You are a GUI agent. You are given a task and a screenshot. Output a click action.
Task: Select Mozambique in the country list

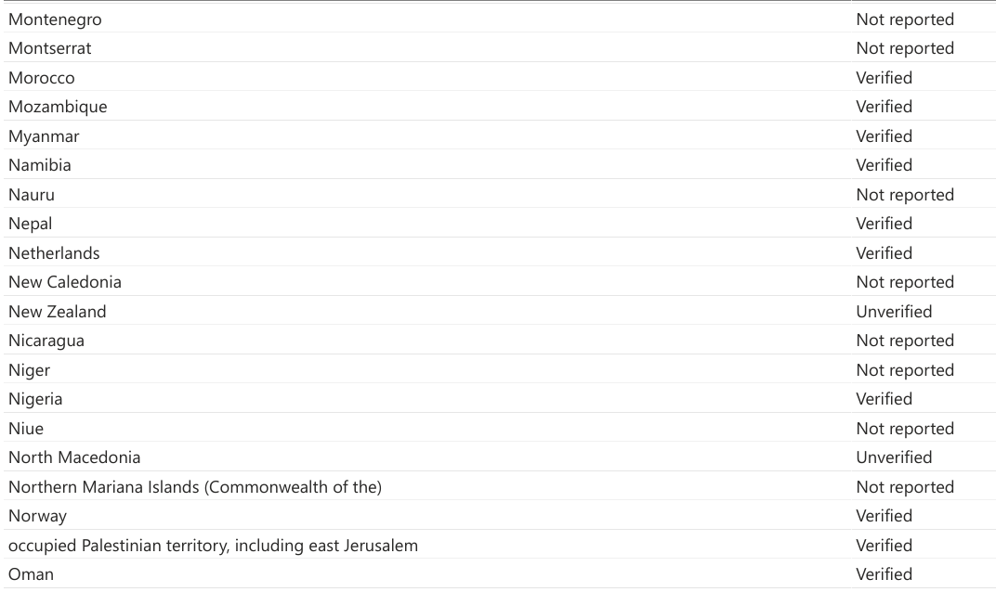pos(58,107)
